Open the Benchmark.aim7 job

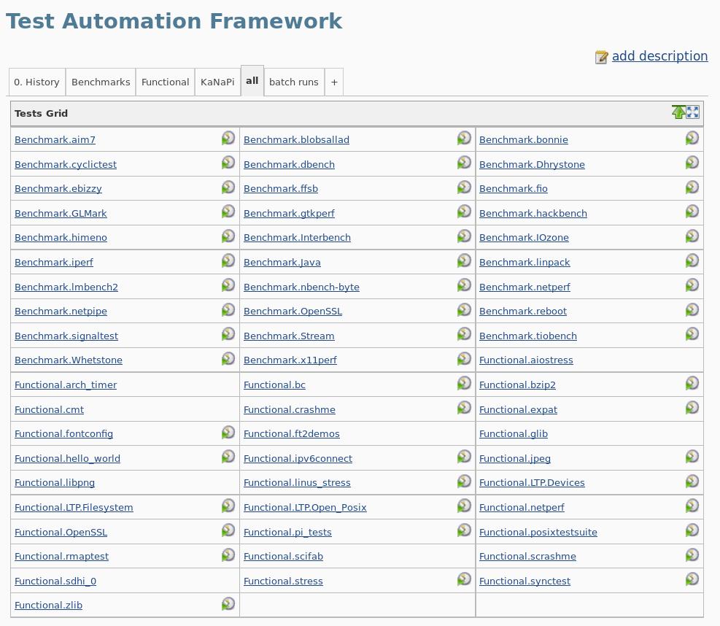tap(55, 139)
